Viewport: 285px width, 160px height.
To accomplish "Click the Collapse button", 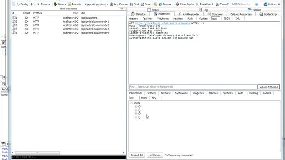I will pos(155,155).
